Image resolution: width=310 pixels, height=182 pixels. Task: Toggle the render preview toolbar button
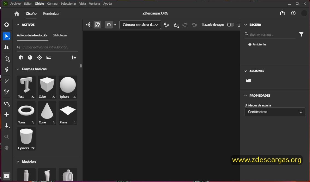(x=97, y=25)
